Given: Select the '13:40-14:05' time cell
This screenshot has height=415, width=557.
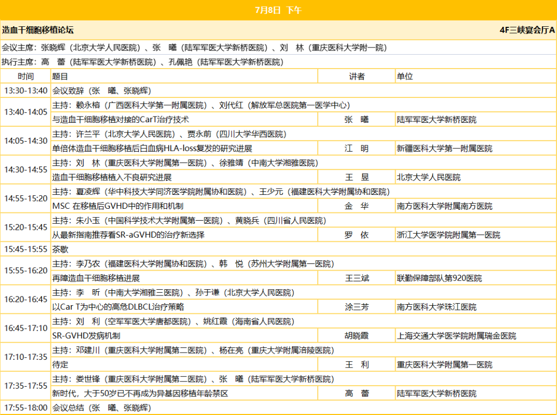Looking at the screenshot, I should click(x=26, y=112).
